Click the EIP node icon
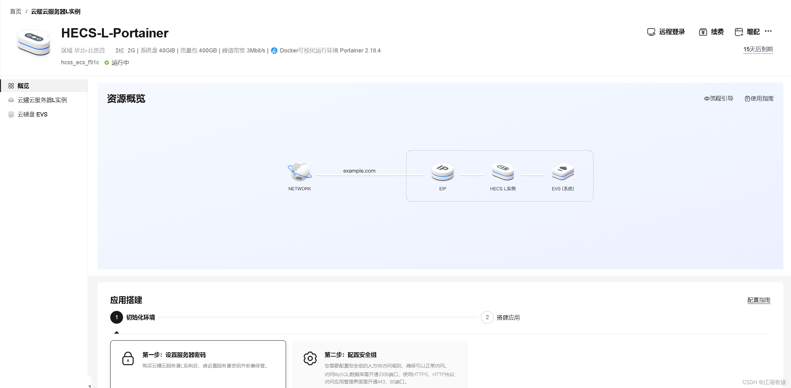Screen dimensions: 791x388 [442, 172]
